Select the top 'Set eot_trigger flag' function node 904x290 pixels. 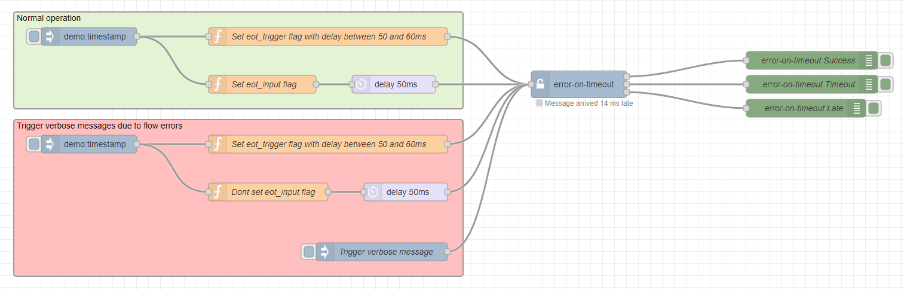pyautogui.click(x=328, y=36)
